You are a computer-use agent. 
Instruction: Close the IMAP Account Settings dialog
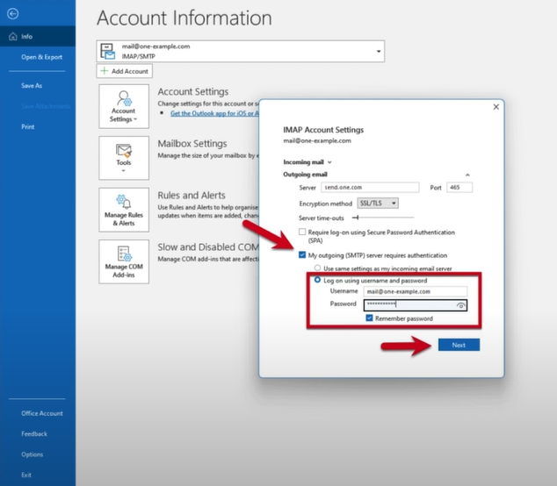[496, 107]
